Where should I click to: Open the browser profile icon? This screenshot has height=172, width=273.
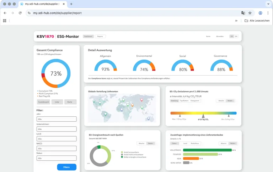pos(260,13)
